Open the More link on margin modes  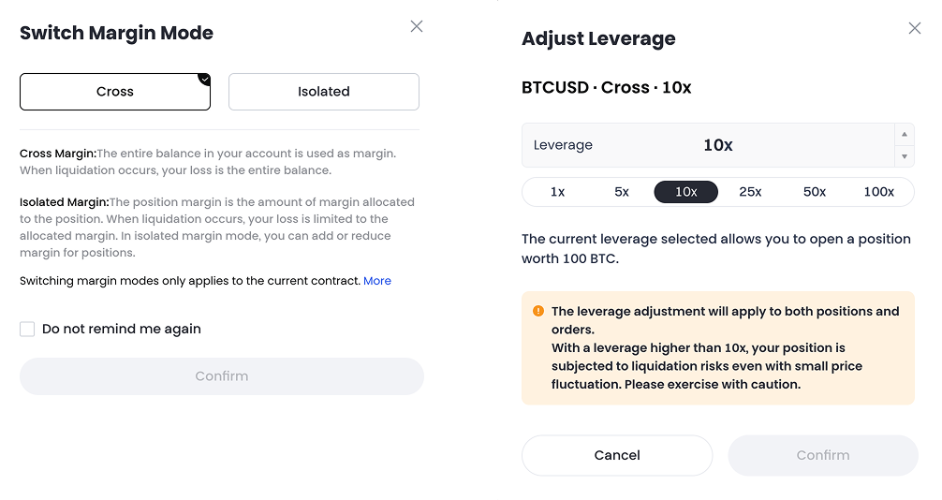377,281
